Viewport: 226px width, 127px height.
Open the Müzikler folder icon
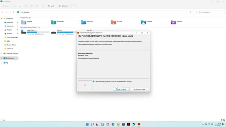pyautogui.click(x=114, y=22)
